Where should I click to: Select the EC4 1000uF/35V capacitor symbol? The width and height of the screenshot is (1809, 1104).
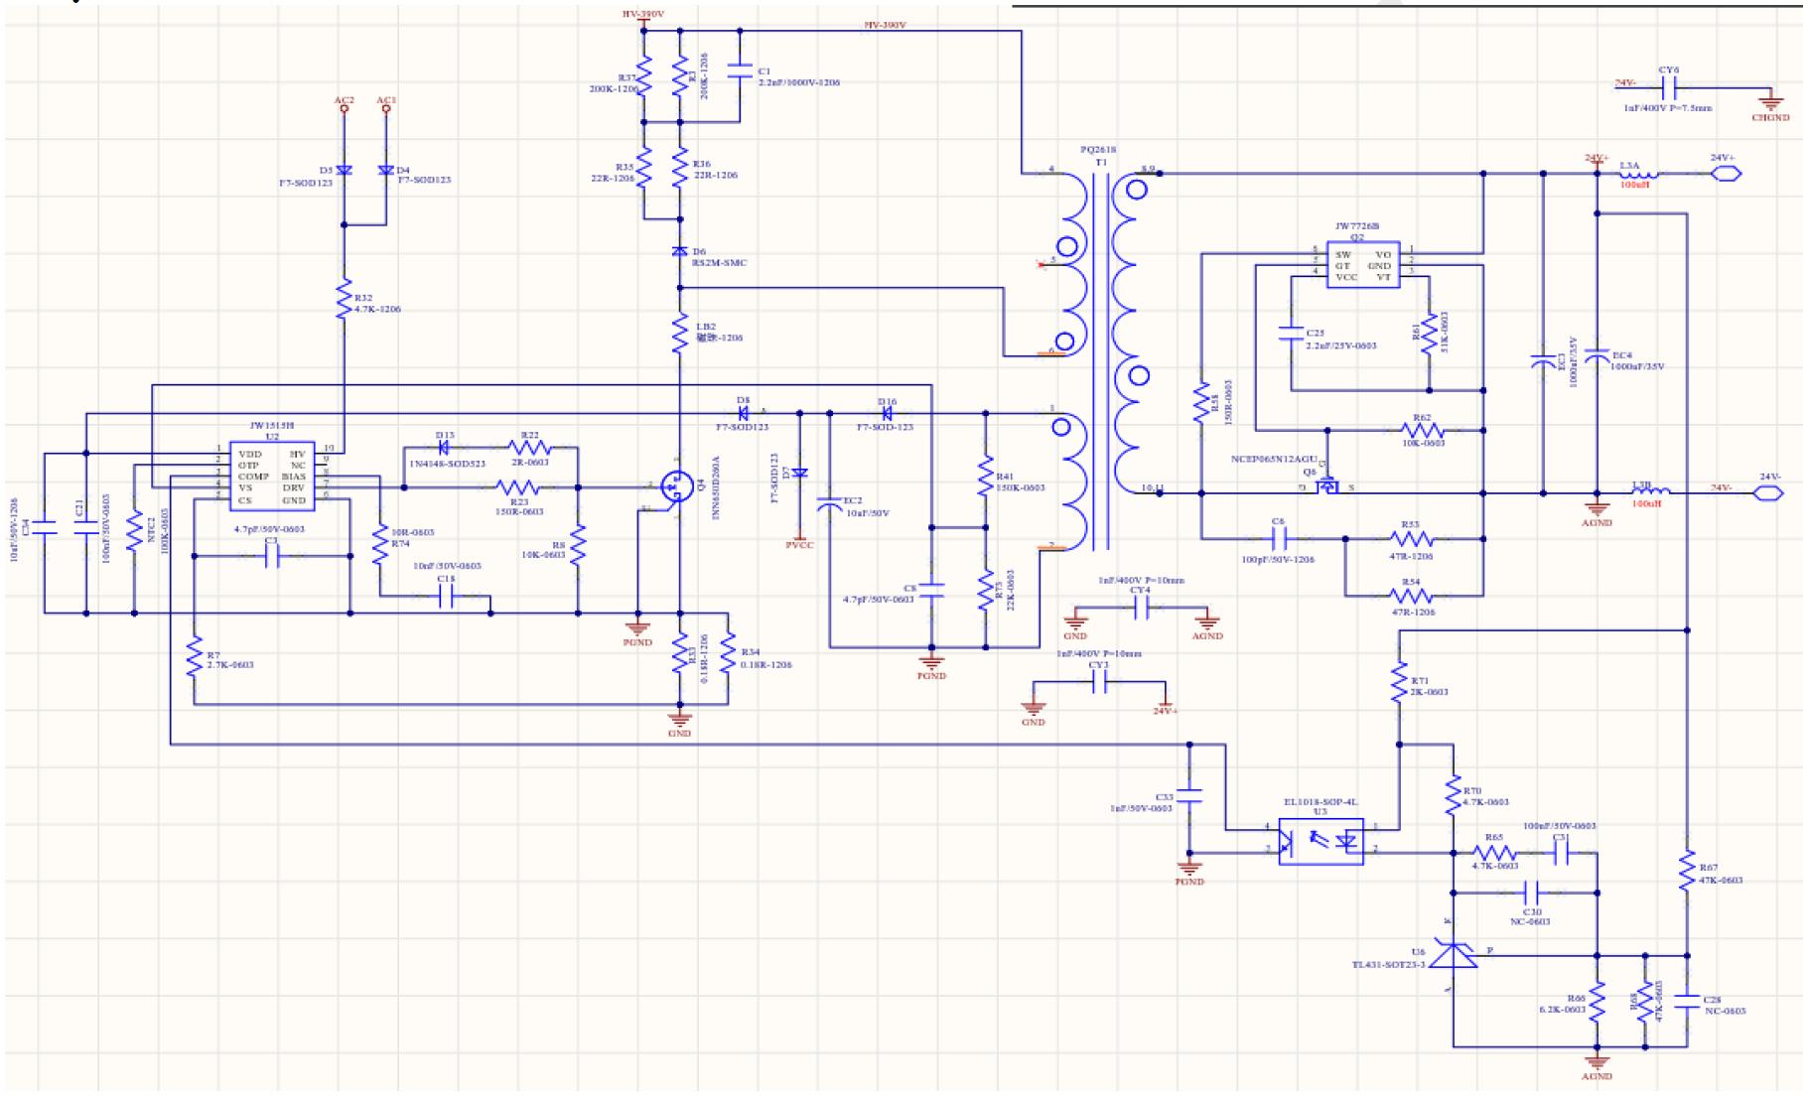(x=1597, y=355)
